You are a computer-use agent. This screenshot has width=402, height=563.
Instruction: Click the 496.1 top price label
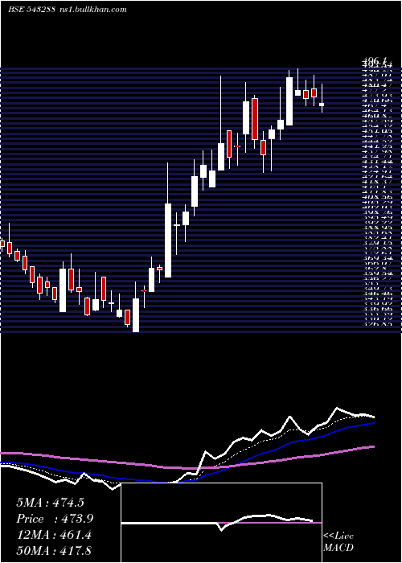[374, 63]
